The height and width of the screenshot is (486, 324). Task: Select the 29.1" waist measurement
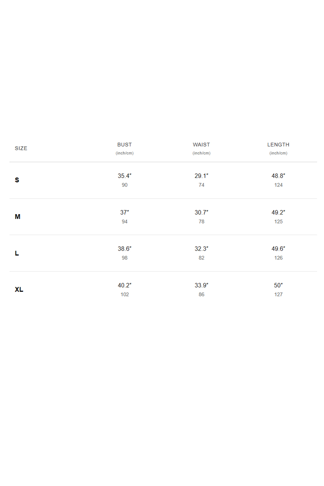click(x=201, y=176)
